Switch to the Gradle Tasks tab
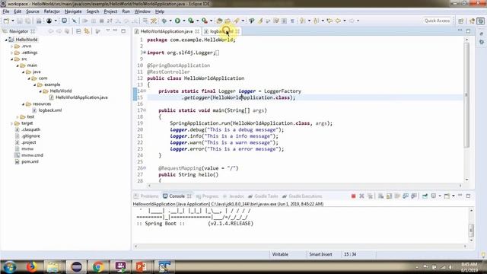The image size is (487, 274). 263,196
